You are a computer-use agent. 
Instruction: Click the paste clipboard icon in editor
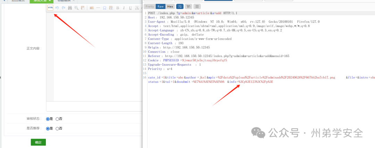click(x=83, y=8)
